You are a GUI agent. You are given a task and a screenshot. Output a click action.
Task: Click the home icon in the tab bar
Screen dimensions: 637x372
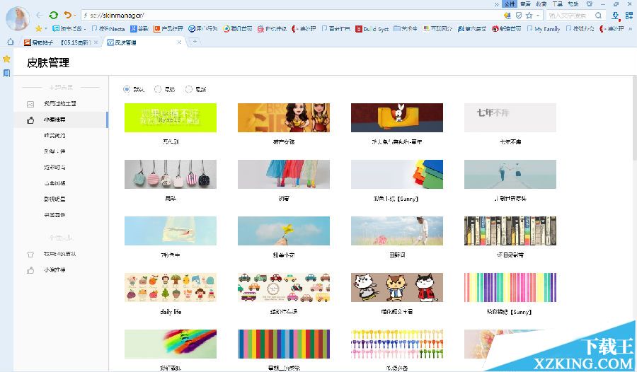click(x=10, y=42)
